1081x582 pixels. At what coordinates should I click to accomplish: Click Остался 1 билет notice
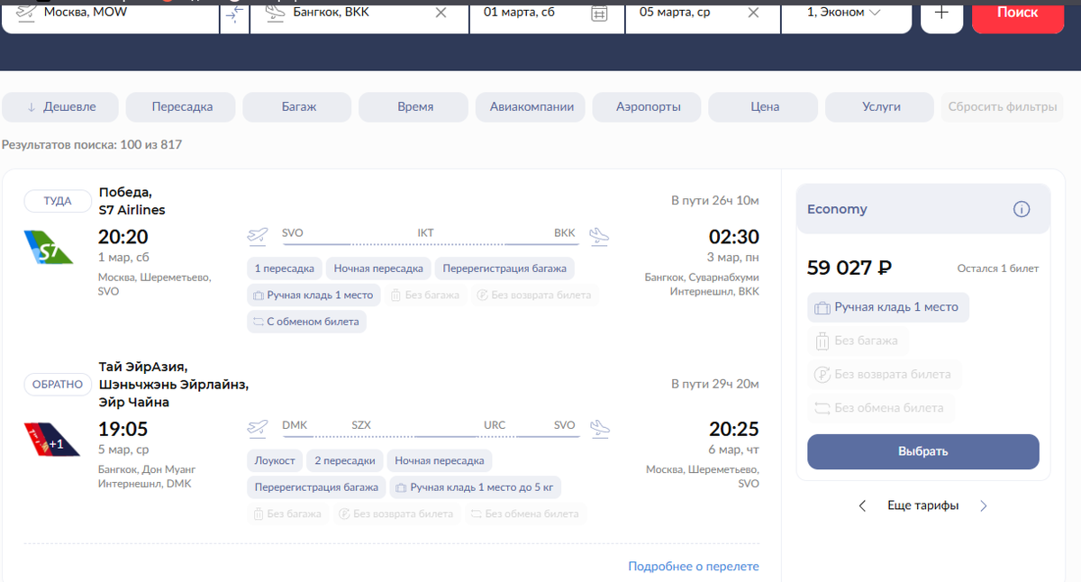click(998, 268)
